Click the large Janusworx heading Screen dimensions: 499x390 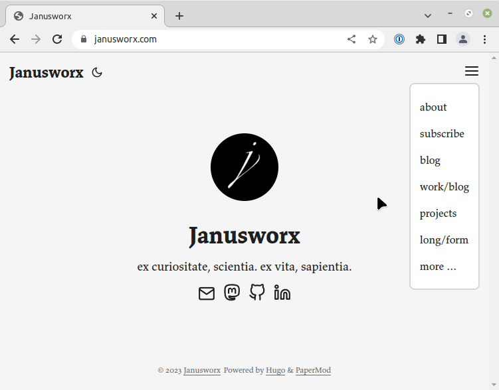[x=245, y=236]
